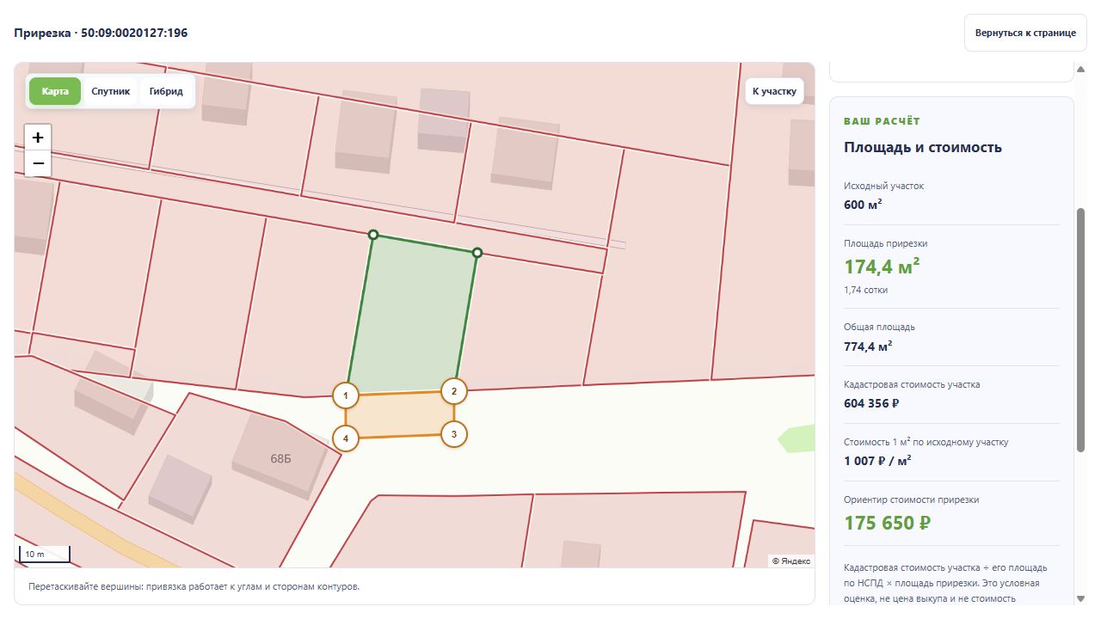Click the hint text about dragging vertices
1101x619 pixels.
tap(194, 586)
